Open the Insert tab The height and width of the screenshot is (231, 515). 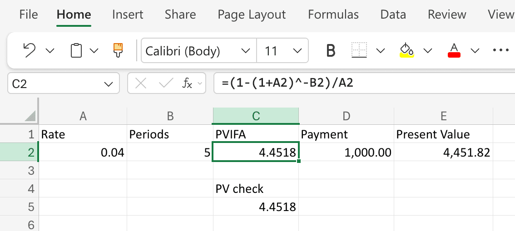(x=128, y=15)
